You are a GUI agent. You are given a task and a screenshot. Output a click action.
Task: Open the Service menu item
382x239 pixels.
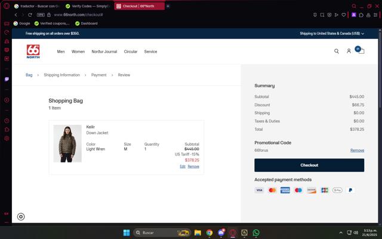pos(150,51)
